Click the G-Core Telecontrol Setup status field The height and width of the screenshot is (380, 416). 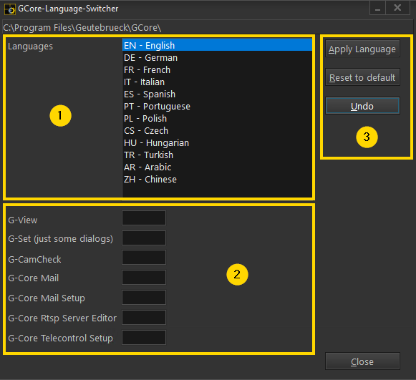[x=144, y=337]
